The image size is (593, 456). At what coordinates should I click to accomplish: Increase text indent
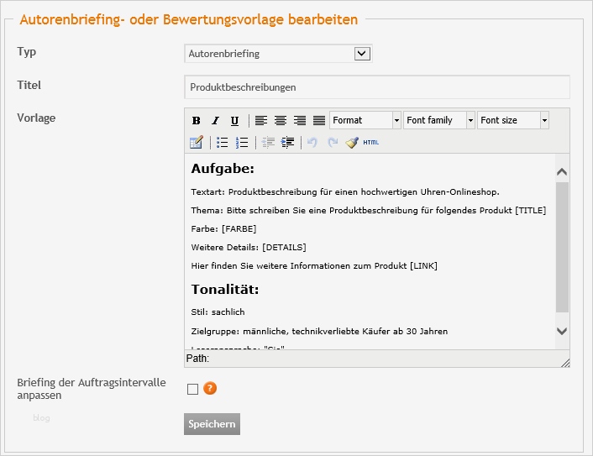pyautogui.click(x=288, y=143)
